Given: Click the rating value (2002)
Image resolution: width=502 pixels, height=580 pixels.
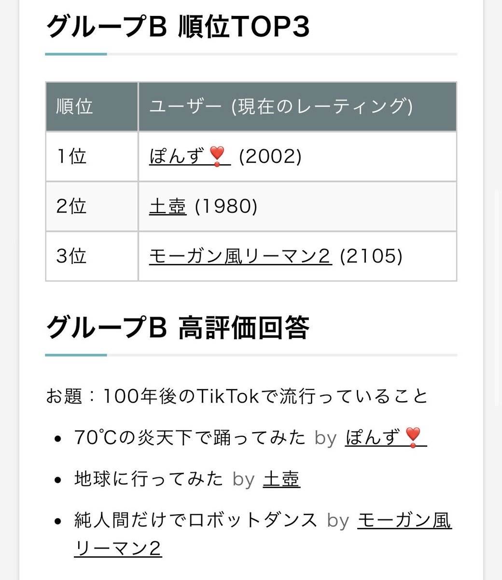Looking at the screenshot, I should pyautogui.click(x=270, y=157).
